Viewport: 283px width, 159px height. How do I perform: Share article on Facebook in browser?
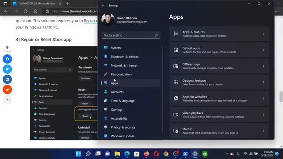[x=7, y=59]
